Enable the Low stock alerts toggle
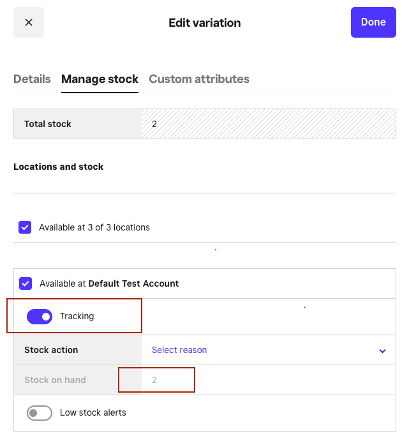The height and width of the screenshot is (445, 409). [40, 413]
